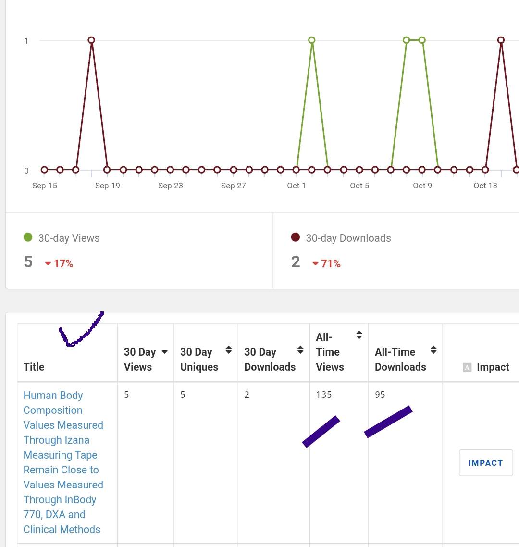
Task: Click the red down arrow beside 17%
Action: 48,264
